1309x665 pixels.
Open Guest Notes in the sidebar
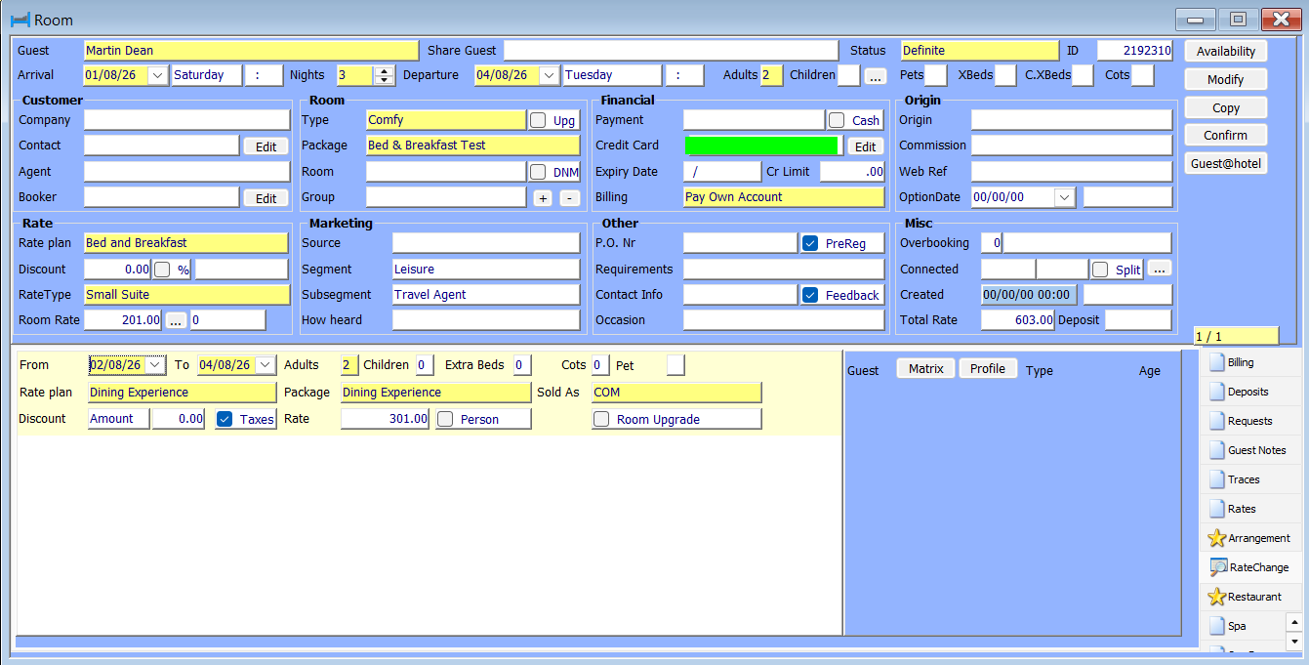[1249, 450]
